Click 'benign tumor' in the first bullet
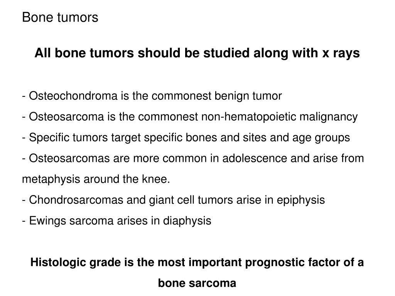 point(248,96)
